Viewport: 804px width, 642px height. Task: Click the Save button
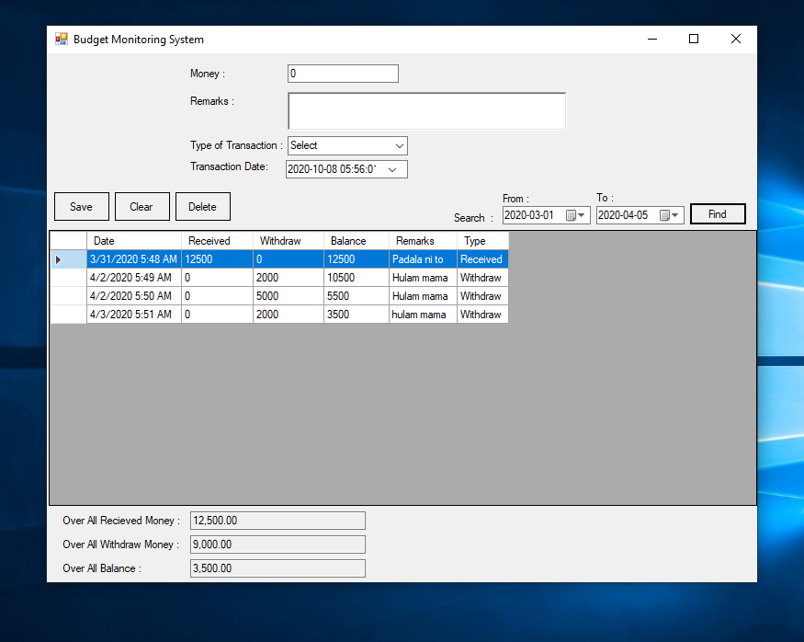pos(81,207)
